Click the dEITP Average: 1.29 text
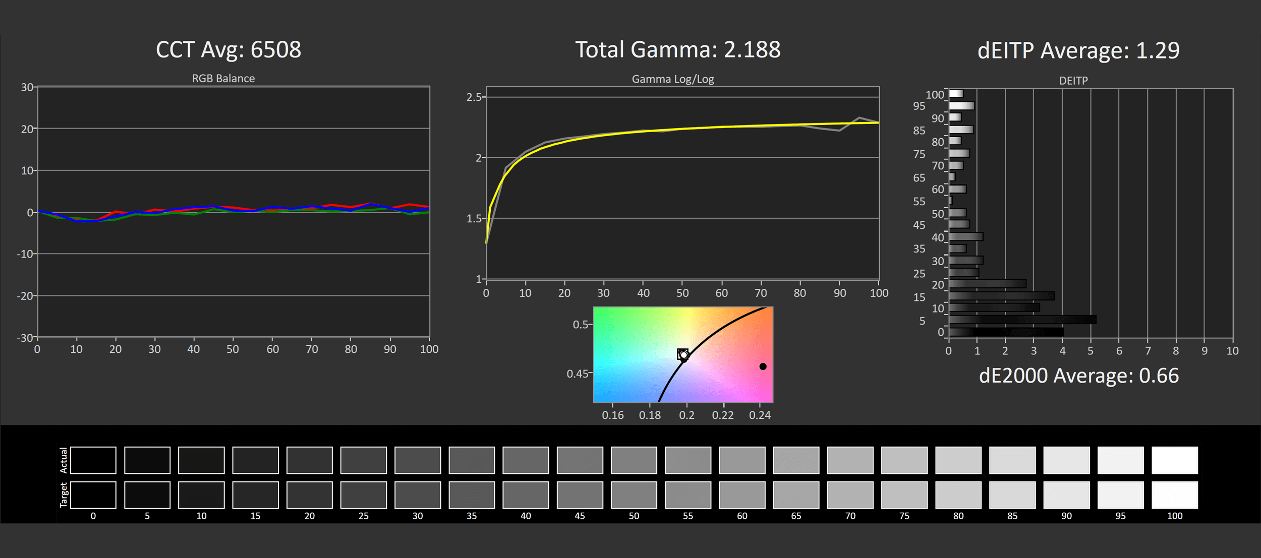Viewport: 1261px width, 558px height. click(1078, 50)
